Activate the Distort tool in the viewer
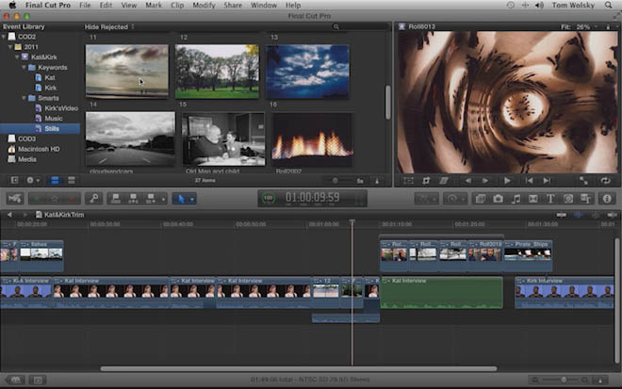 pos(444,181)
